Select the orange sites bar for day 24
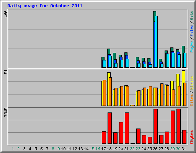This screenshot has height=153, width=196. (x=145, y=97)
